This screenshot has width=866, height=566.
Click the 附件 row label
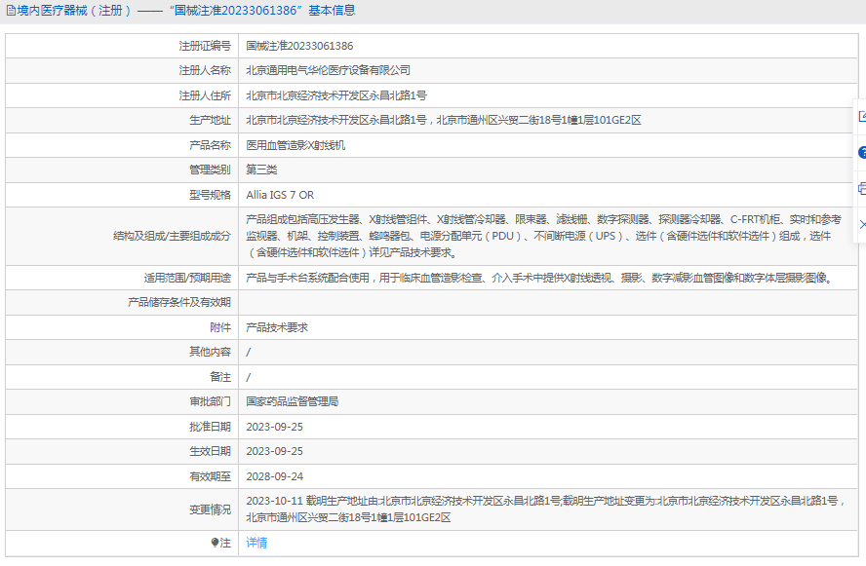point(220,327)
